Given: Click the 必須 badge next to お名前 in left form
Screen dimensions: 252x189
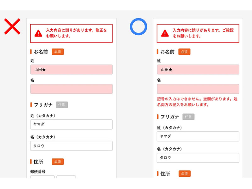Looking at the screenshot, I should point(58,52).
